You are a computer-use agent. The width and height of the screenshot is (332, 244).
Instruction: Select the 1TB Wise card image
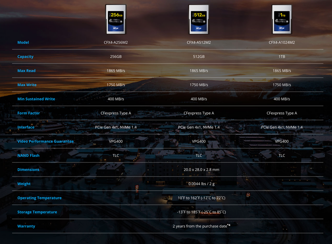(x=282, y=19)
